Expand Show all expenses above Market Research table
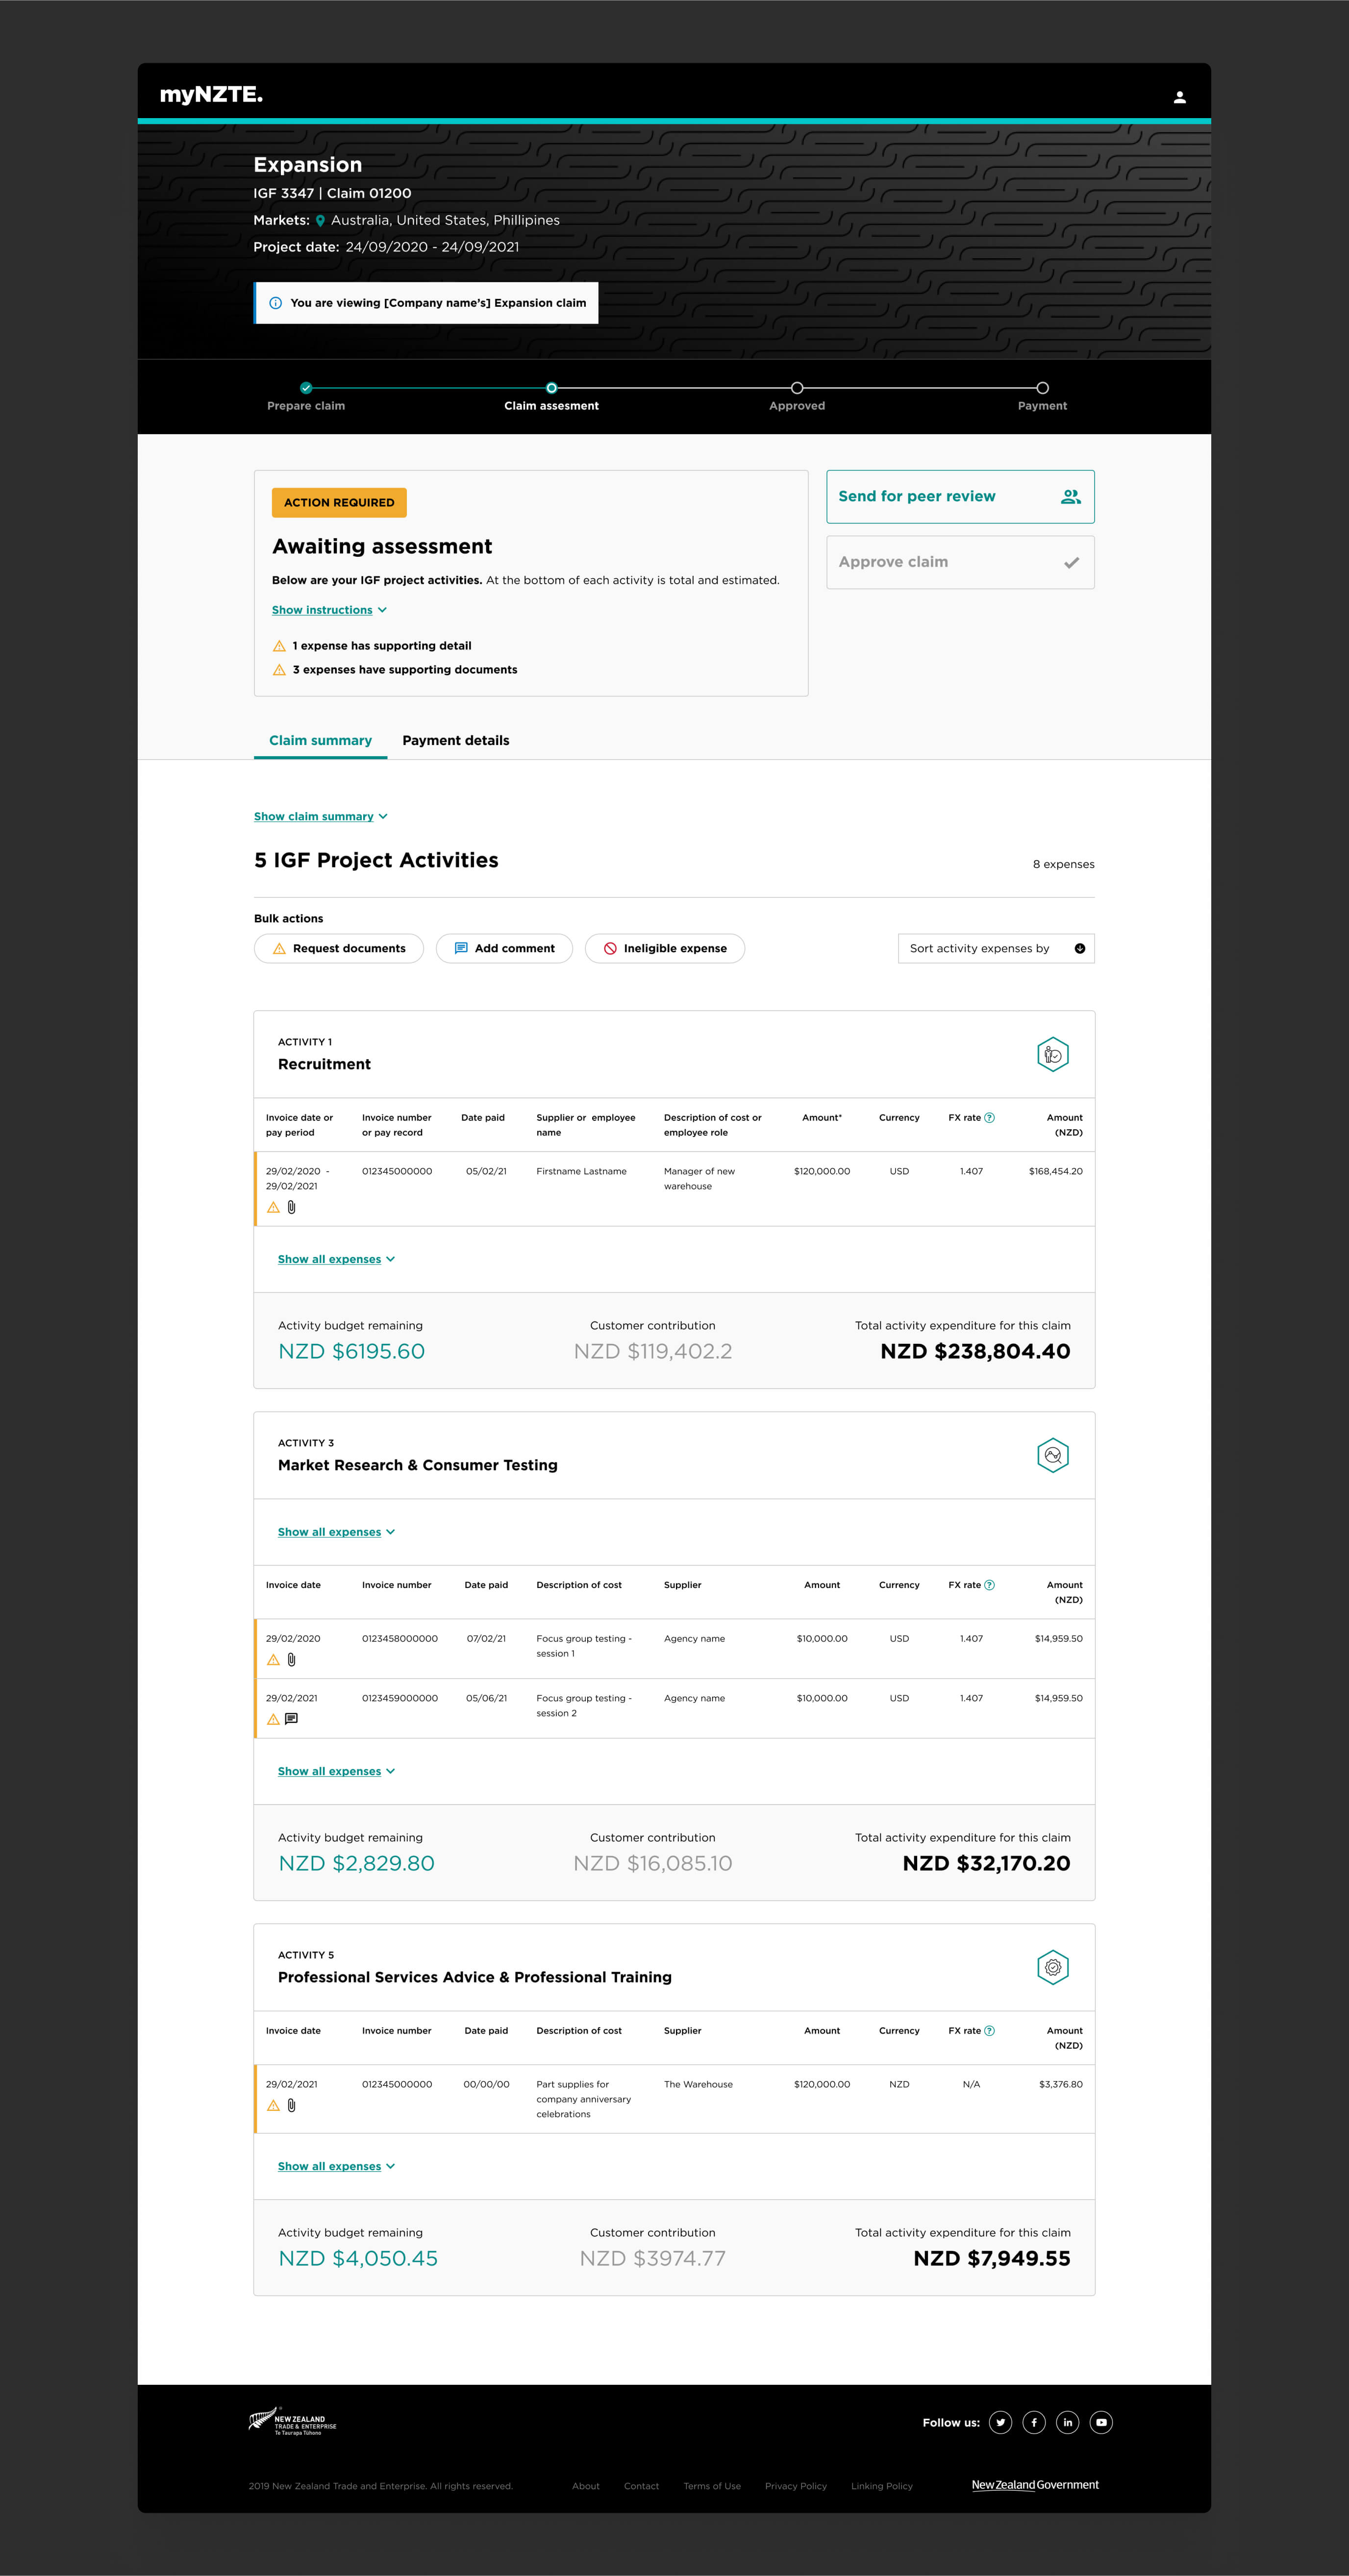The height and width of the screenshot is (2576, 1349). (x=336, y=1532)
